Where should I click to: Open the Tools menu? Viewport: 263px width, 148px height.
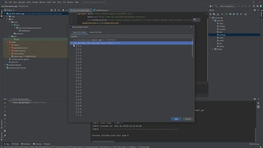(59, 2)
